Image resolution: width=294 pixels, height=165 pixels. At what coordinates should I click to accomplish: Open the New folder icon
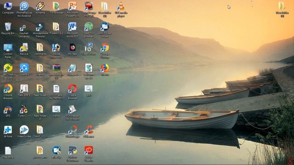coord(40,90)
